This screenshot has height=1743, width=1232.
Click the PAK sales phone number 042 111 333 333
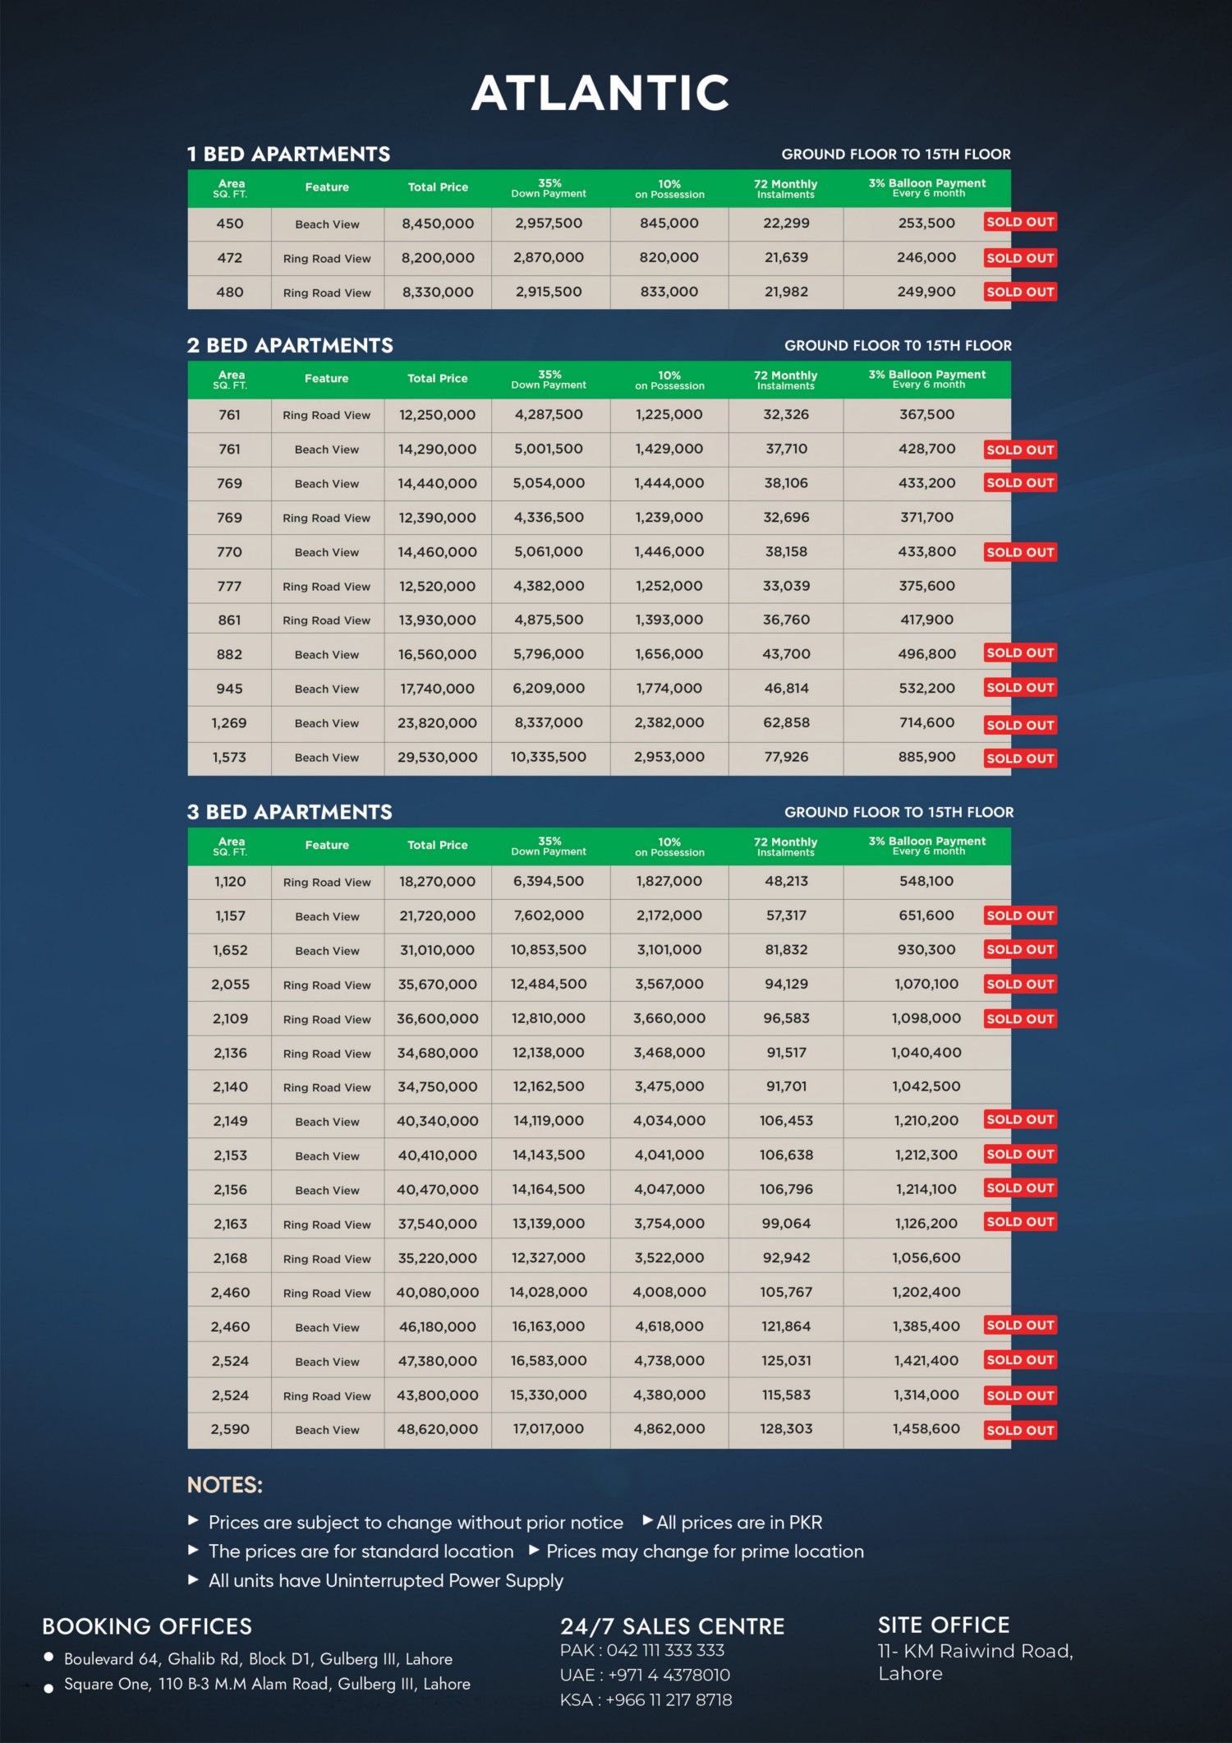coord(665,1650)
